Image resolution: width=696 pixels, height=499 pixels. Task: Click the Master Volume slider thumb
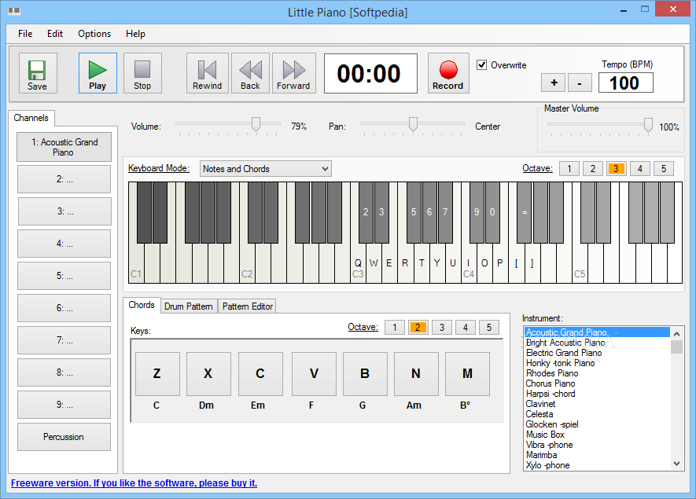[x=649, y=125]
